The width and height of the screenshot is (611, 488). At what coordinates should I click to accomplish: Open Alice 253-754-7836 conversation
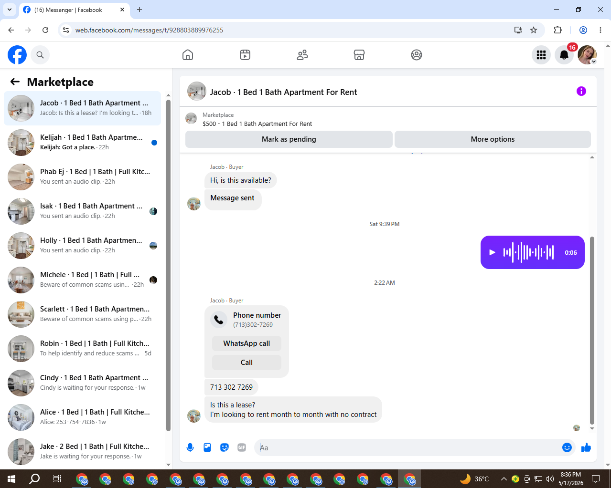pos(83,417)
